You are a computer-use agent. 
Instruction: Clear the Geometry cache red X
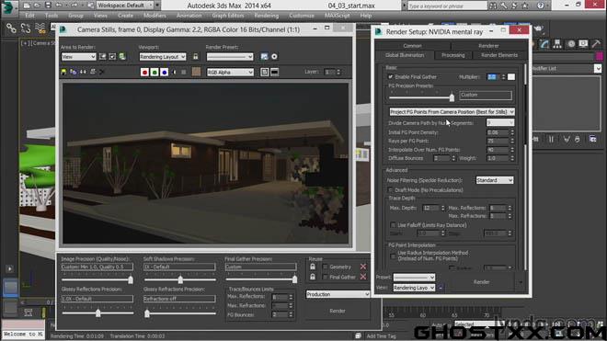(363, 267)
